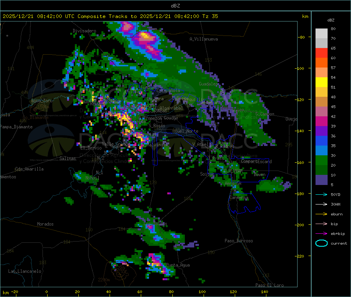
Task: Click the 'A_Villanueva' map label
Action: click(x=204, y=39)
